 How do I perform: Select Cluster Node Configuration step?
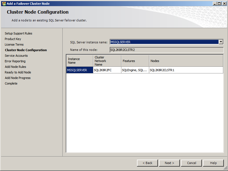(26, 50)
